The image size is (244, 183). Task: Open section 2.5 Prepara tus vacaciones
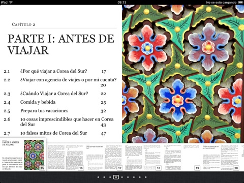tap(55, 111)
